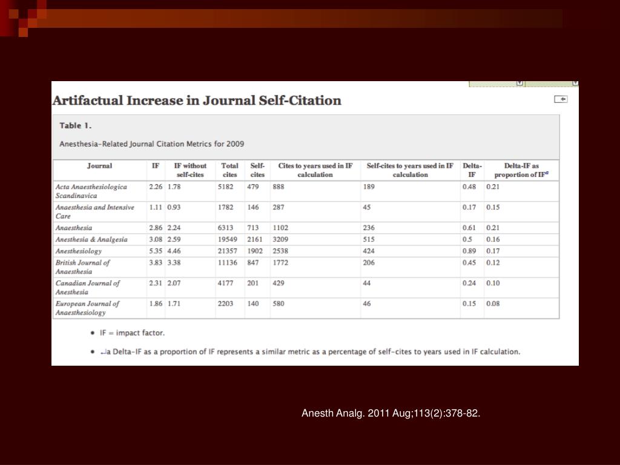Select the 'Anaesthesia' journal row name
The width and height of the screenshot is (620, 465).
coord(74,228)
